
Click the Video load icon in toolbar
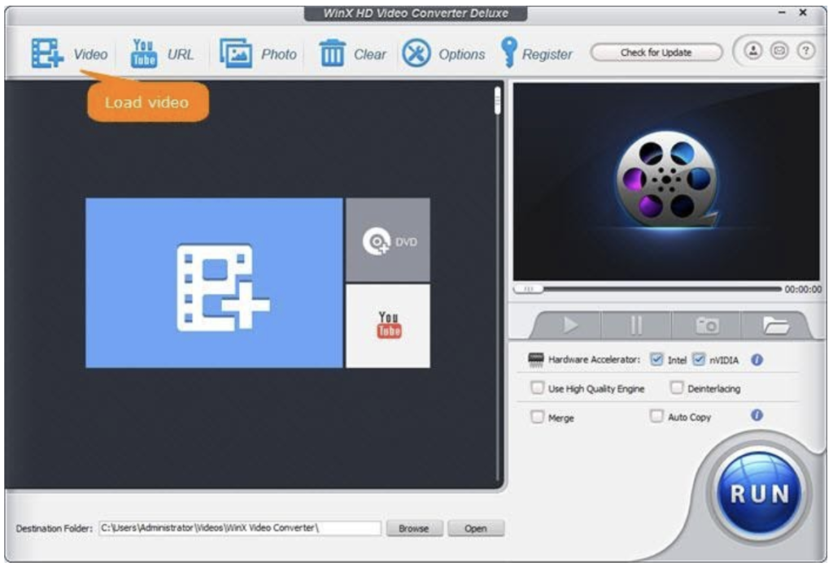coord(47,53)
